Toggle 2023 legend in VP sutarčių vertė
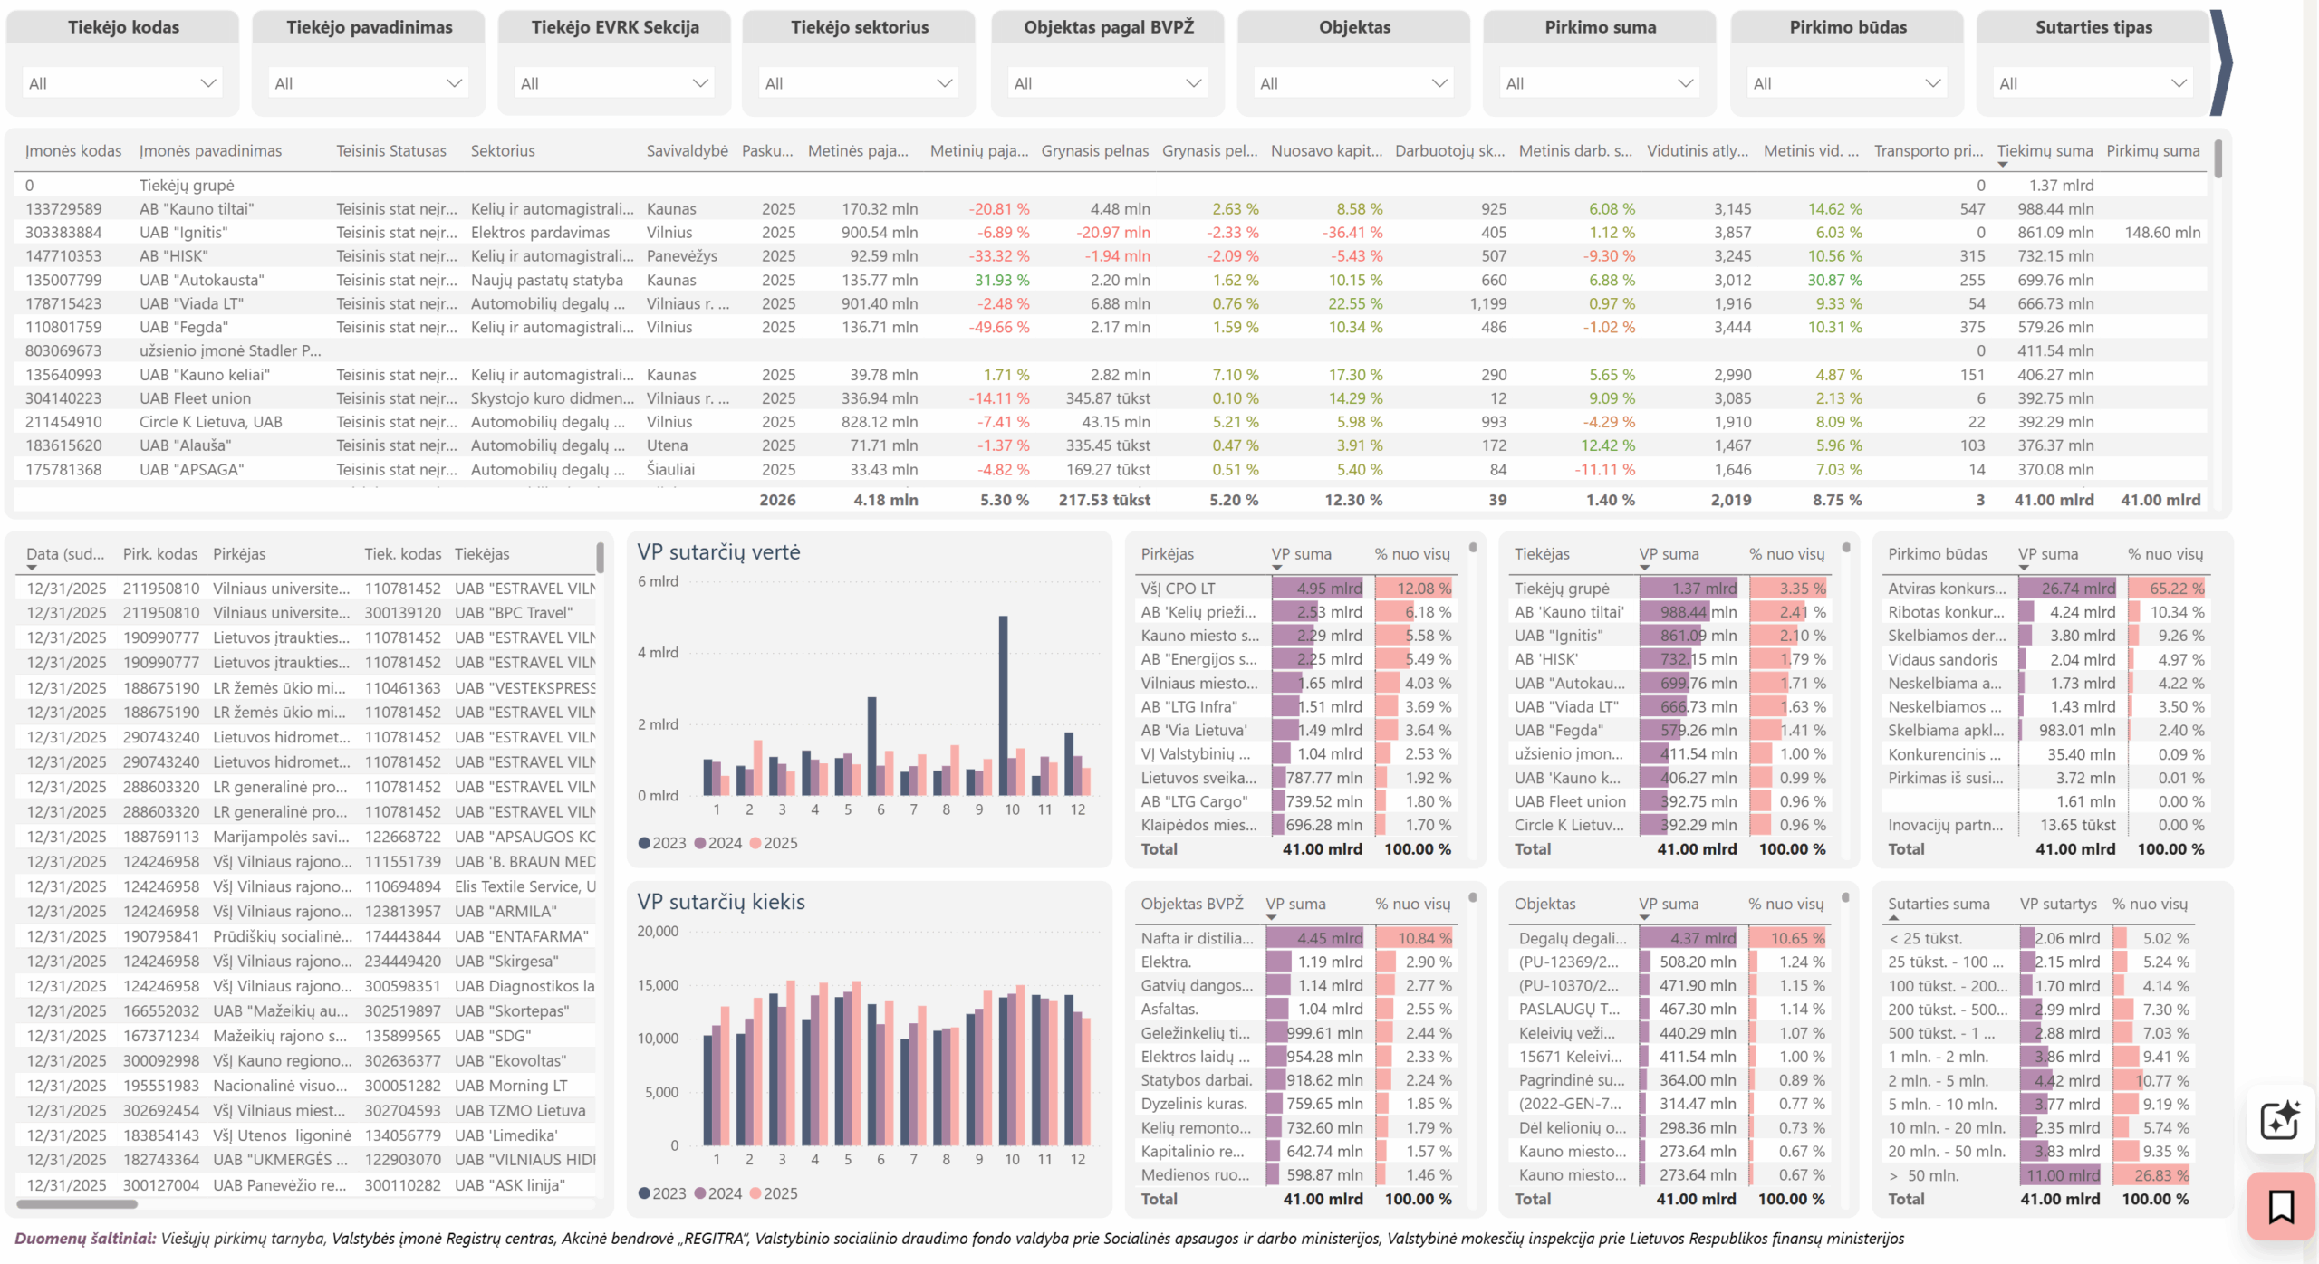Screen dimensions: 2319x1264 662,843
